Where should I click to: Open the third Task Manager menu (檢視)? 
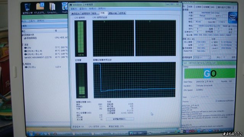92,9
